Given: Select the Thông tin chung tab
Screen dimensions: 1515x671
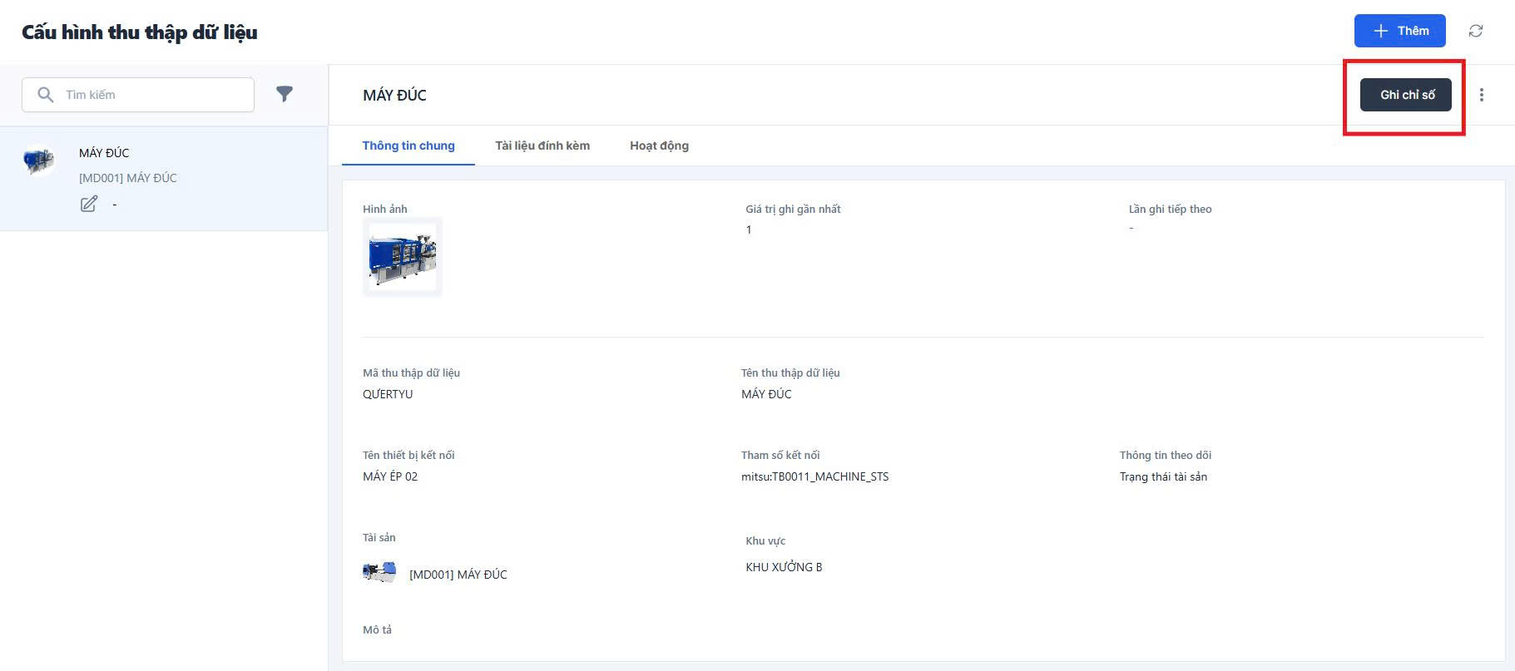Looking at the screenshot, I should click(x=408, y=146).
